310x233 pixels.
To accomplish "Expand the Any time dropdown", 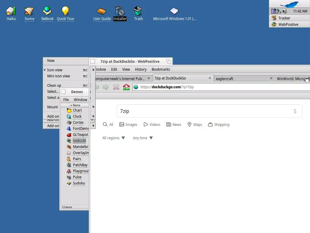I will [x=143, y=138].
